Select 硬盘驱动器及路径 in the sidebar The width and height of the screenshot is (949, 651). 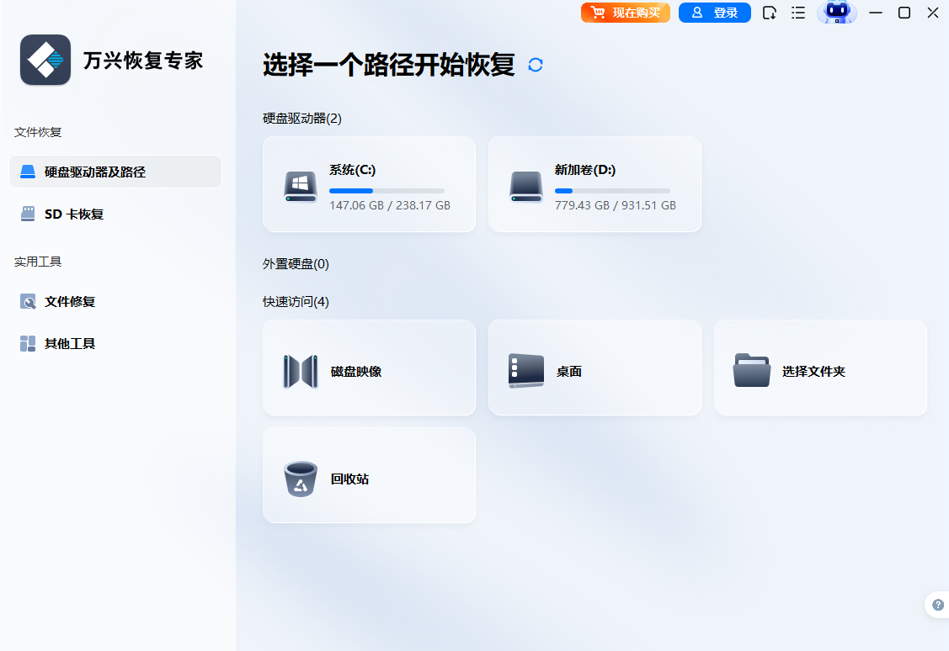(115, 172)
